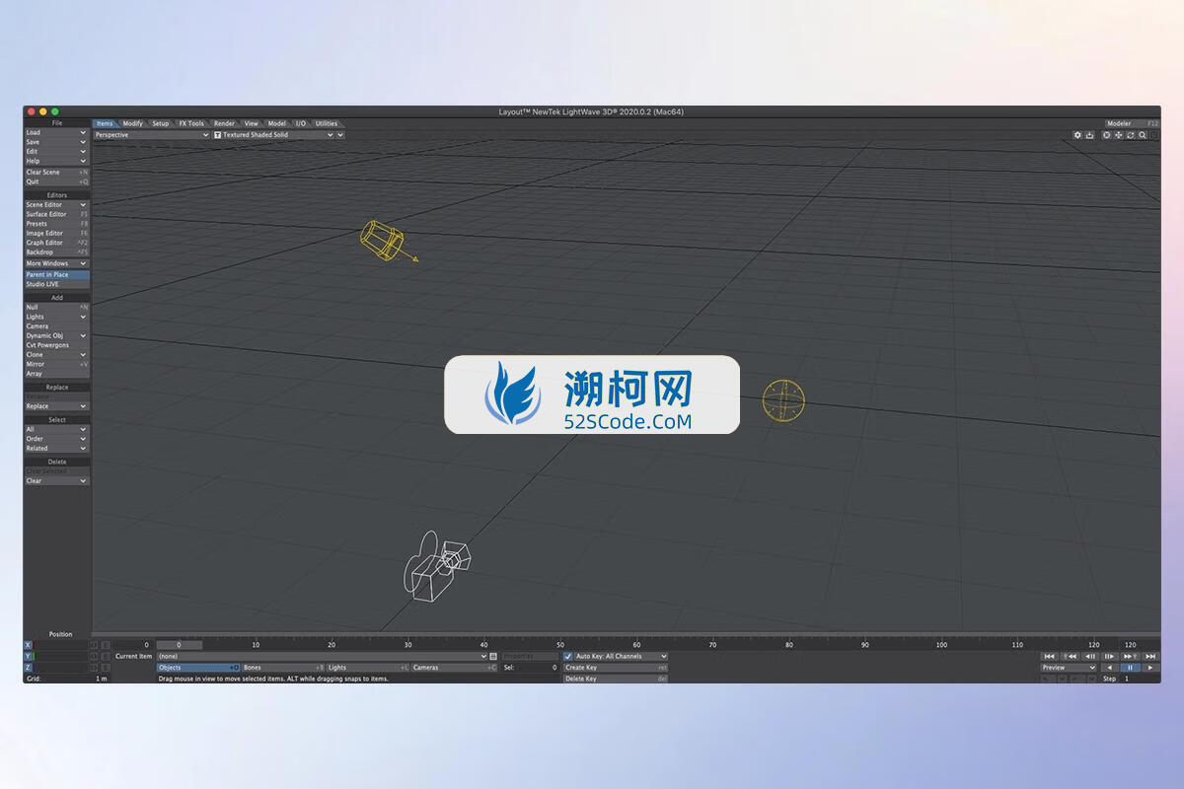Switch item mode to Bones
Image resolution: width=1184 pixels, height=789 pixels.
(283, 668)
